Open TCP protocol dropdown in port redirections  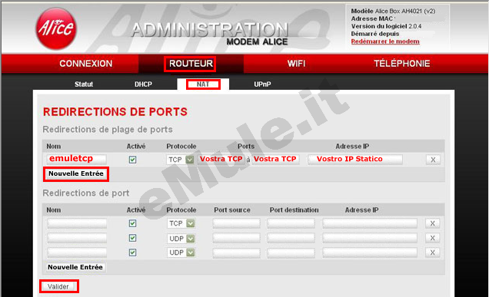pos(181,223)
